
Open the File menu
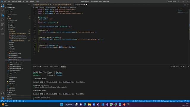click(5, 1)
